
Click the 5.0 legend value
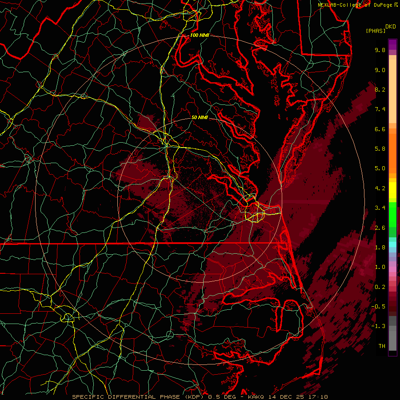[380, 168]
